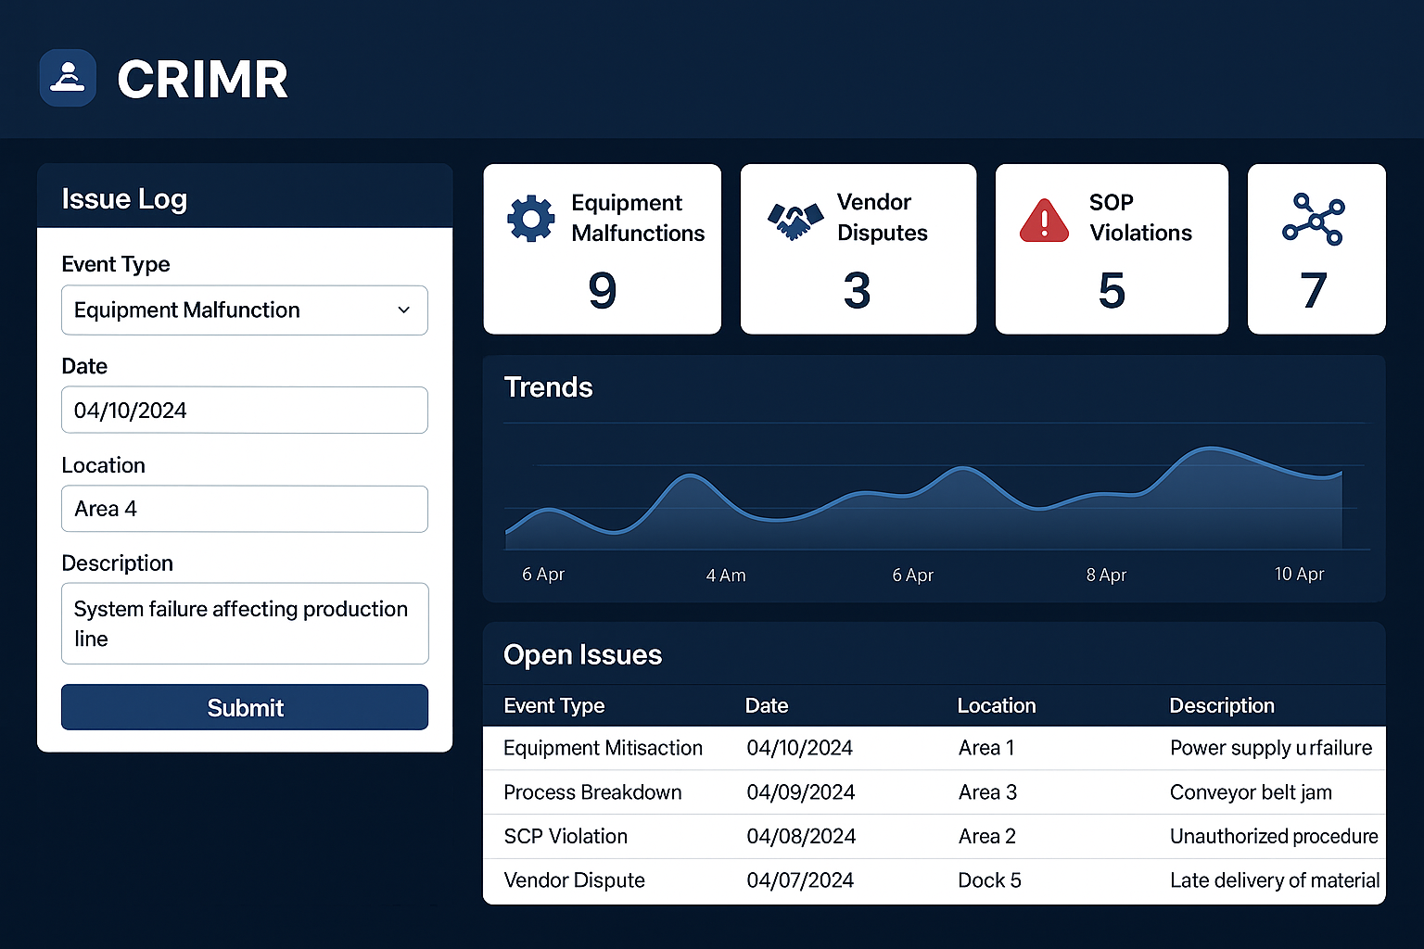This screenshot has height=949, width=1424.
Task: Click the network nodes icon
Action: 1313,220
